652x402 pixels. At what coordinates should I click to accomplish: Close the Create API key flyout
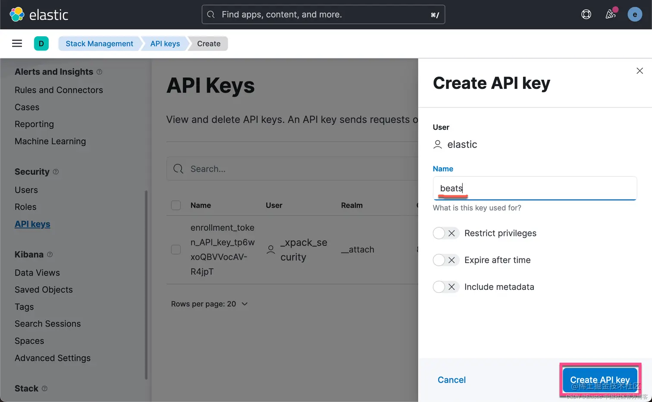tap(639, 71)
